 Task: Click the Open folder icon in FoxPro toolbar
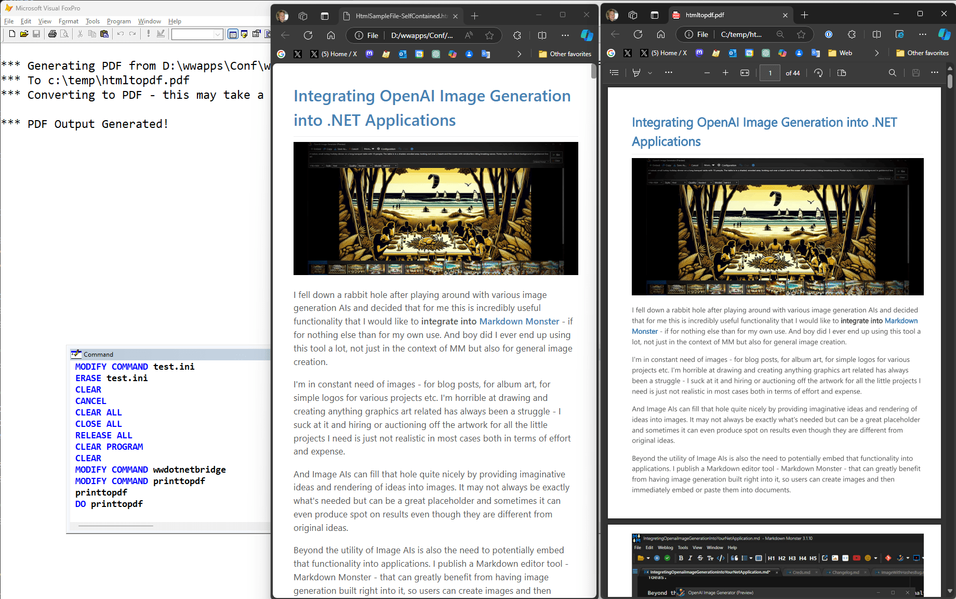pos(24,34)
